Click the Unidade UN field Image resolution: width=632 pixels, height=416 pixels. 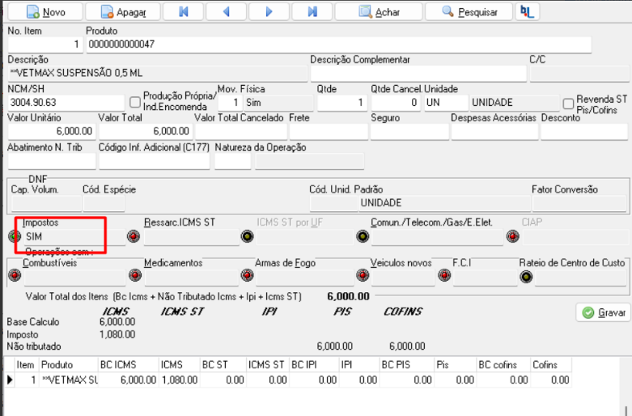[x=446, y=103]
